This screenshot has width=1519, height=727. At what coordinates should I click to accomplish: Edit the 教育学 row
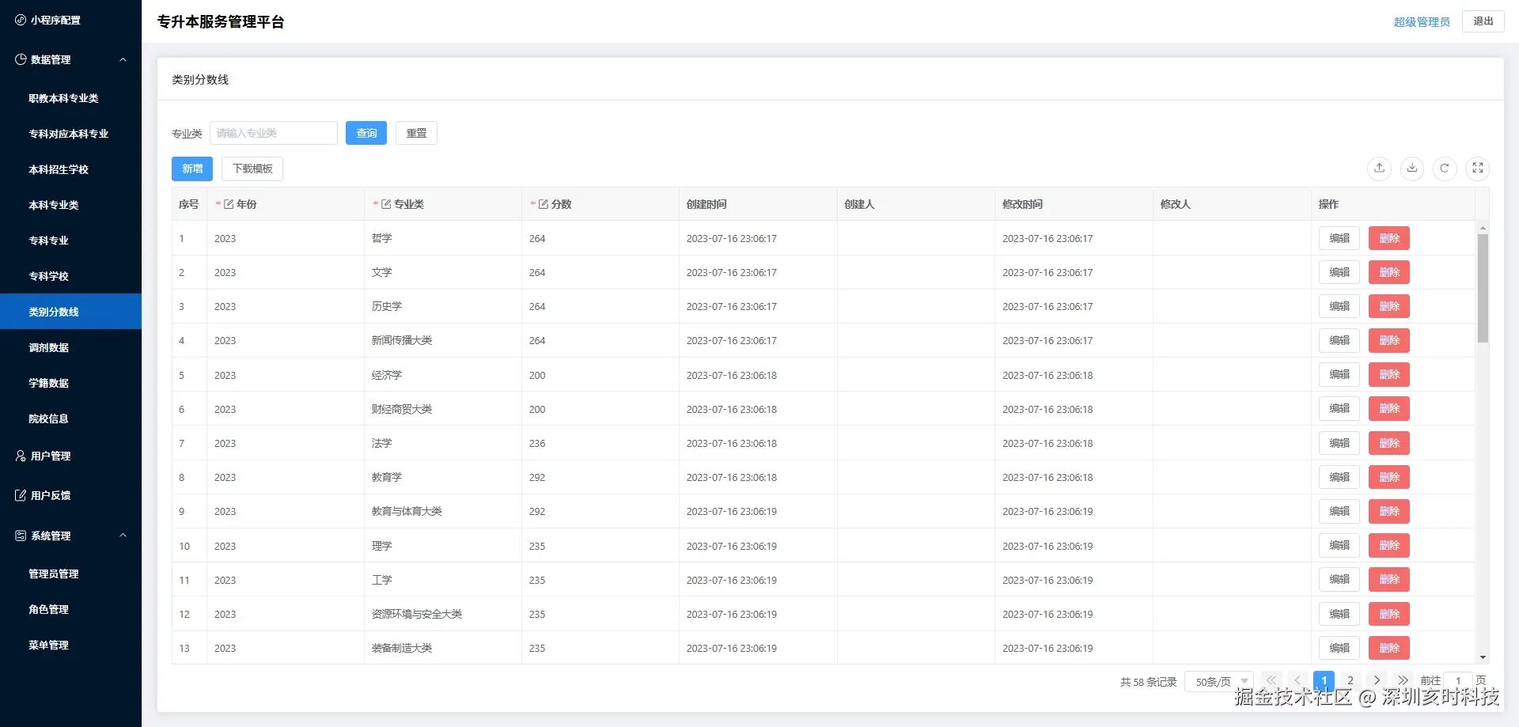click(1339, 477)
